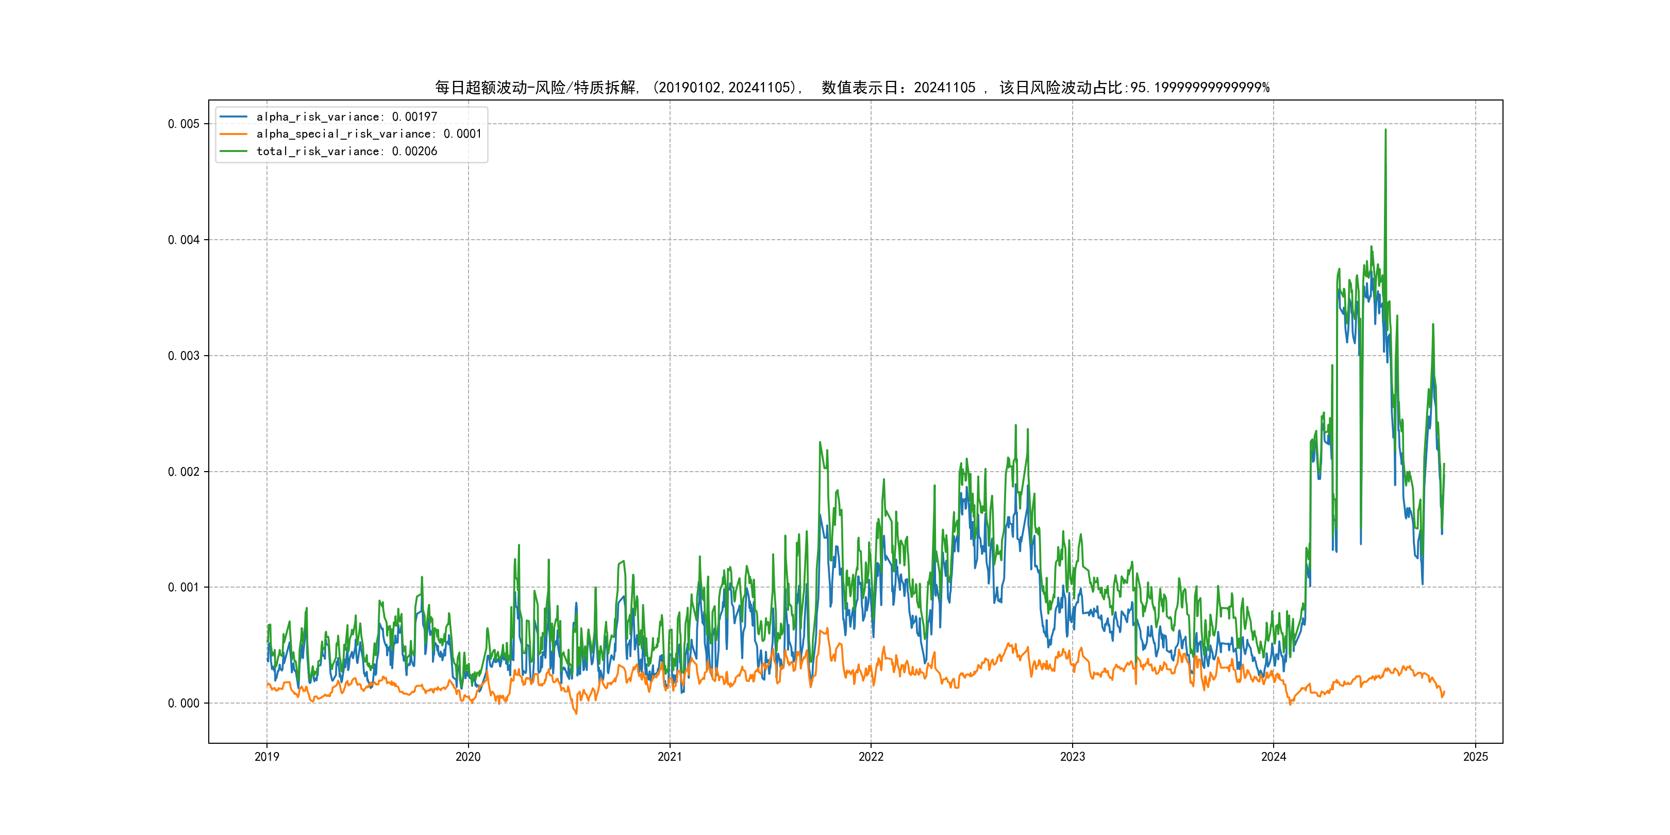The width and height of the screenshot is (1670, 835).
Task: Click the orange alpha_special_risk_variance legend line
Action: coord(233,133)
